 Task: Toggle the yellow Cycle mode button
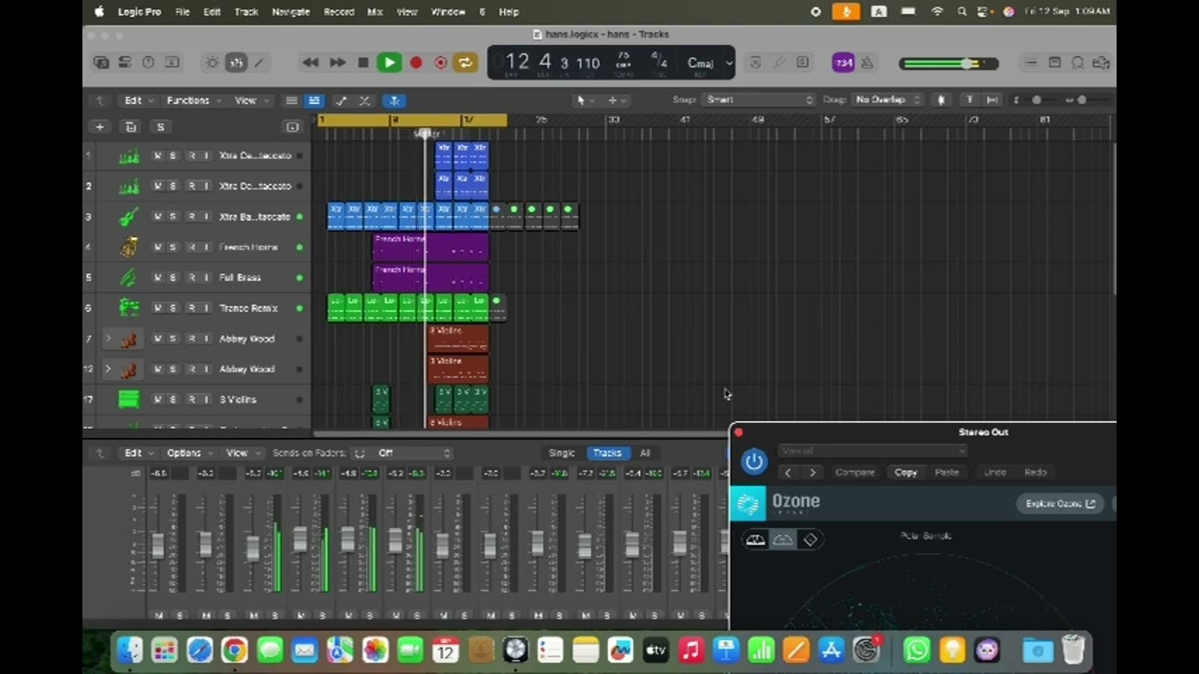click(465, 63)
